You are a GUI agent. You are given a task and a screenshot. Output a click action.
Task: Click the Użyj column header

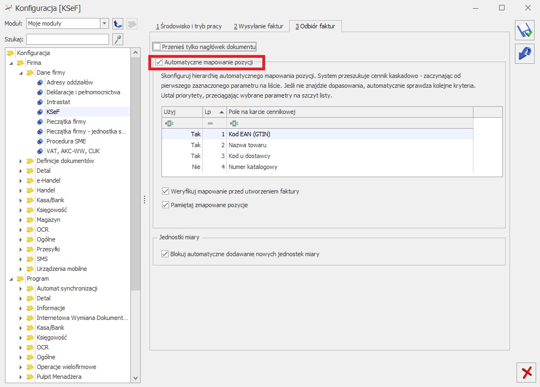tap(182, 112)
